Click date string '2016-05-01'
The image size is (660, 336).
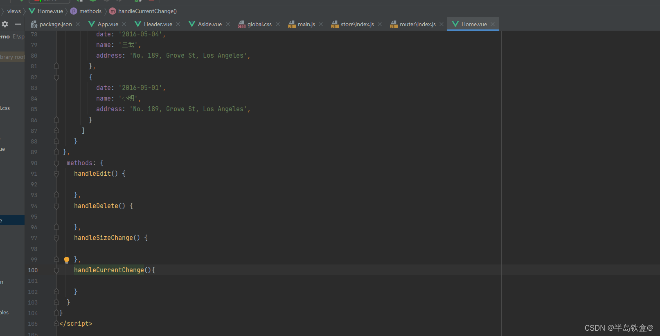tap(140, 88)
